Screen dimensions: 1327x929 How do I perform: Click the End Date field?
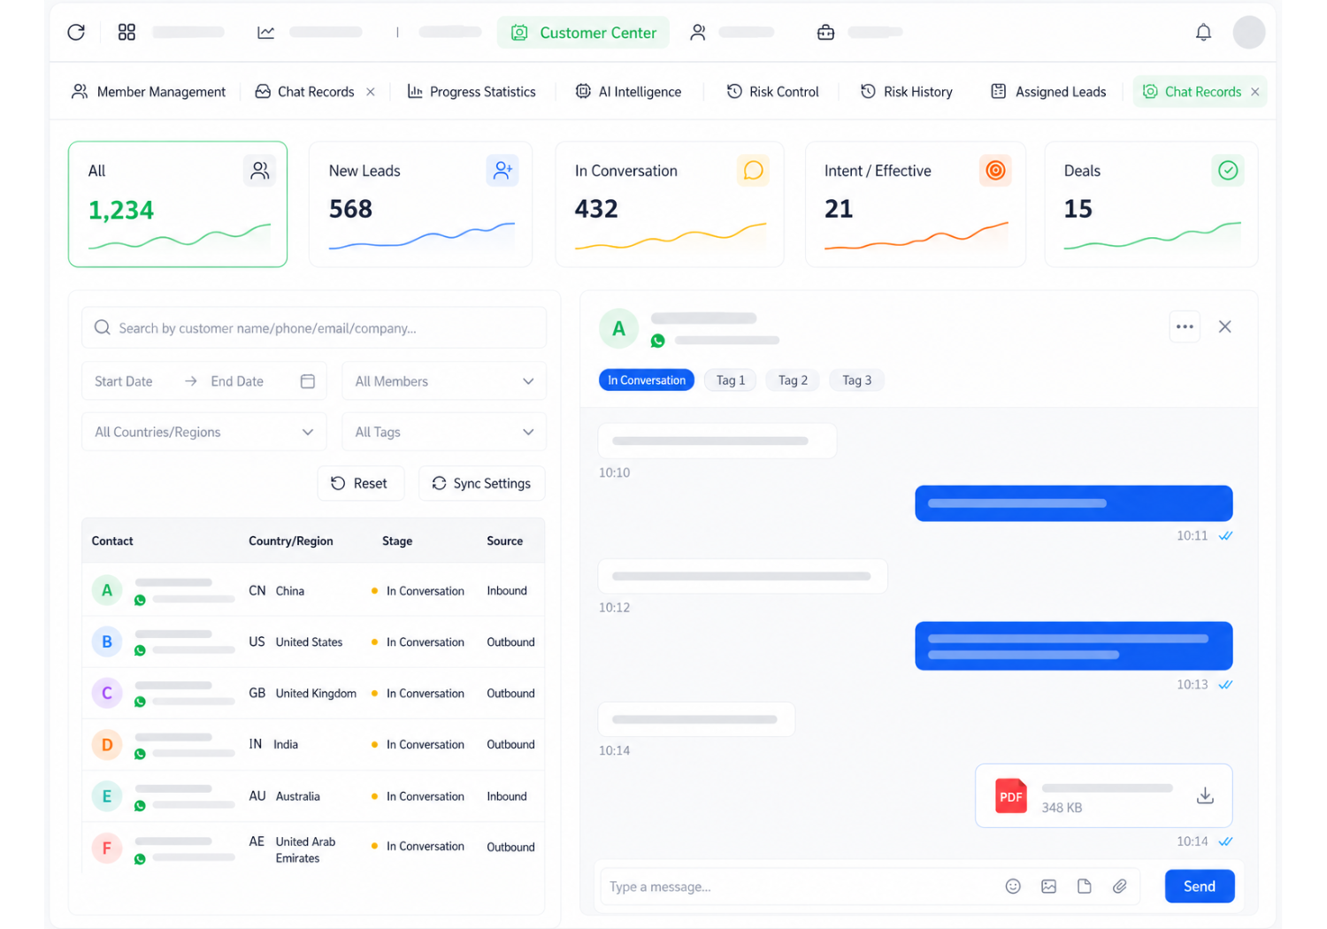click(237, 381)
